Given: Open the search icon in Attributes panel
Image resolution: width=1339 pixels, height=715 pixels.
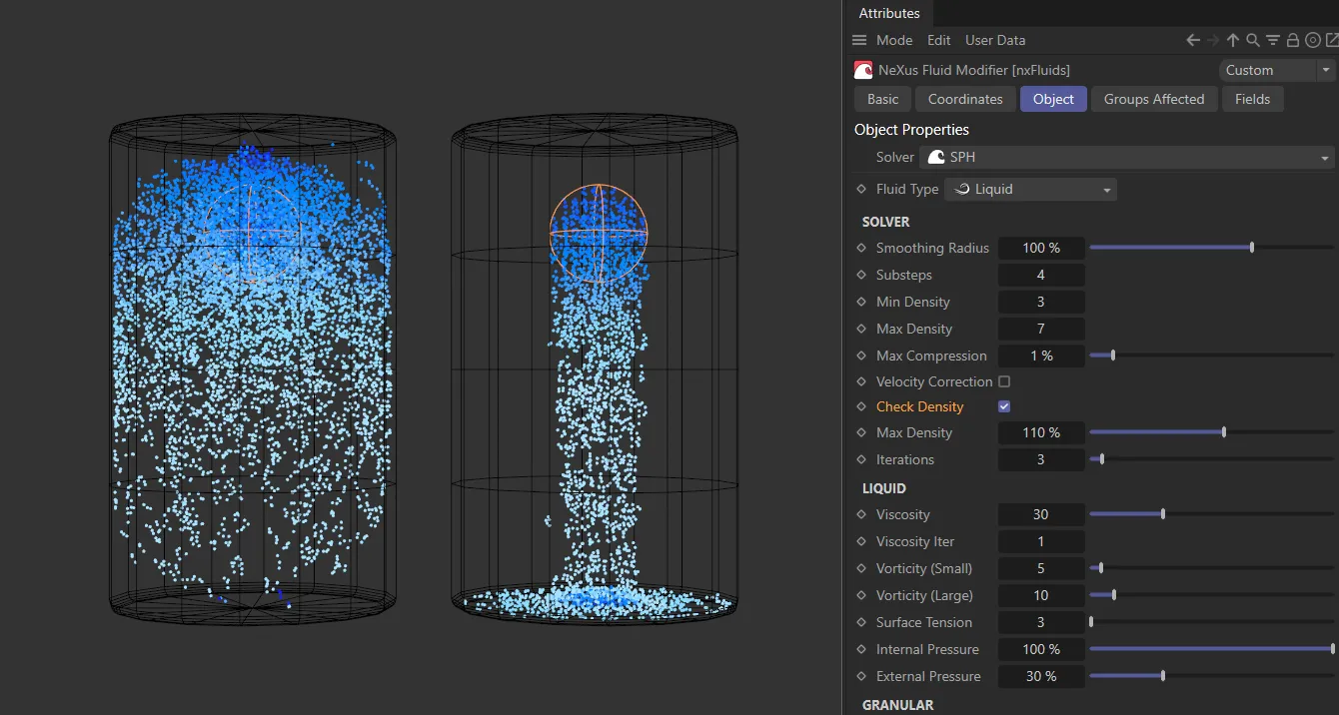Looking at the screenshot, I should click(x=1252, y=40).
